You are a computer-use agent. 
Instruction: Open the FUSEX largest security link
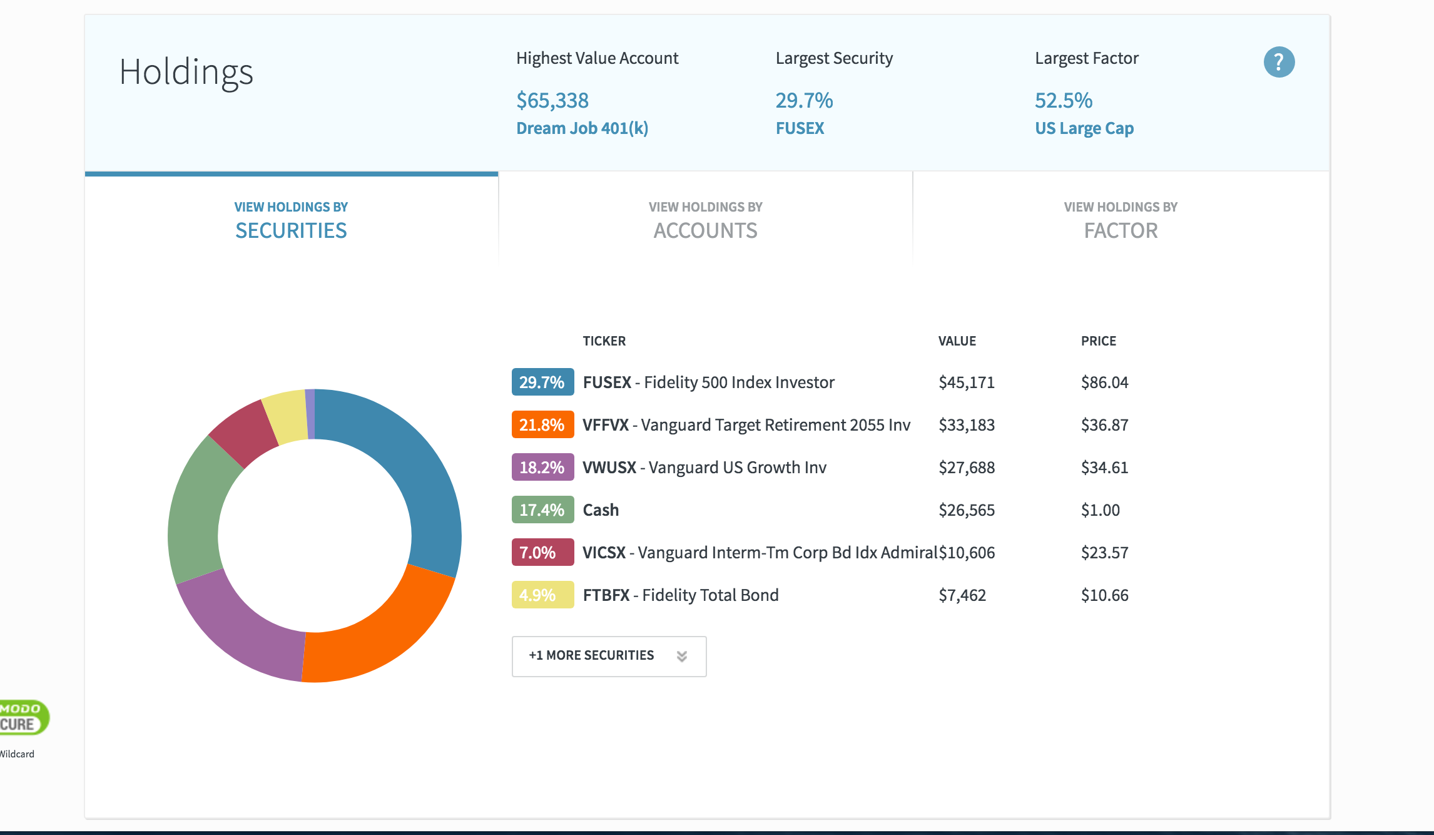point(800,128)
